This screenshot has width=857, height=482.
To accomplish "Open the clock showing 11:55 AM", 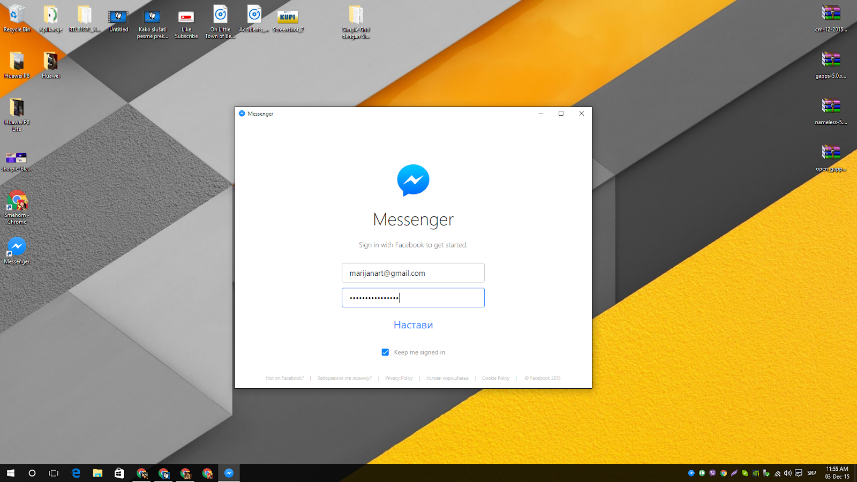I will pos(837,473).
